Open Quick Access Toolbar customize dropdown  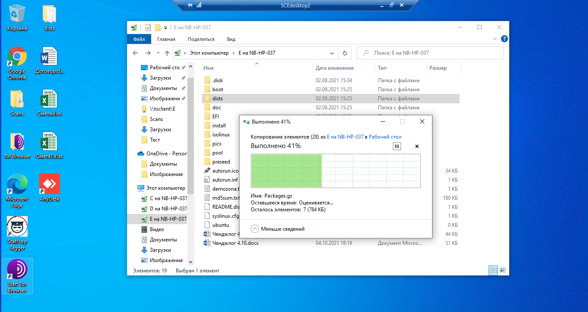tap(165, 28)
